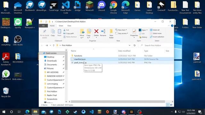Switch to large icons view icon
The height and width of the screenshot is (115, 205).
click(171, 105)
